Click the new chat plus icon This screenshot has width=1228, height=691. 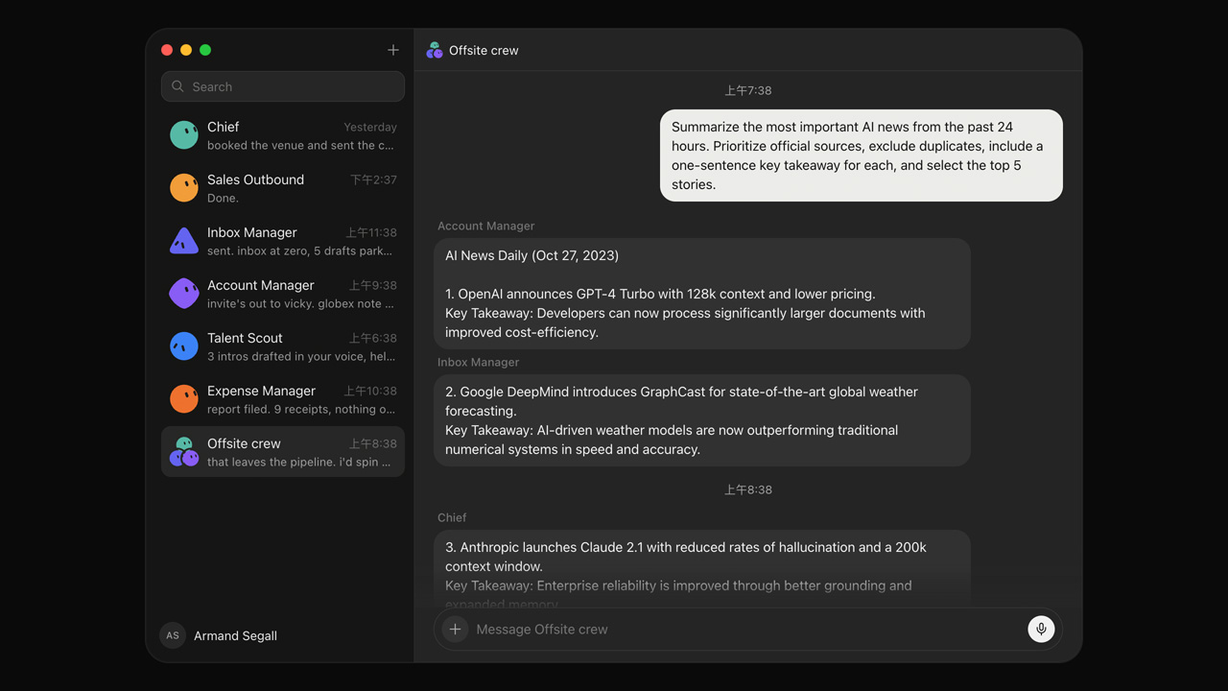click(x=393, y=50)
